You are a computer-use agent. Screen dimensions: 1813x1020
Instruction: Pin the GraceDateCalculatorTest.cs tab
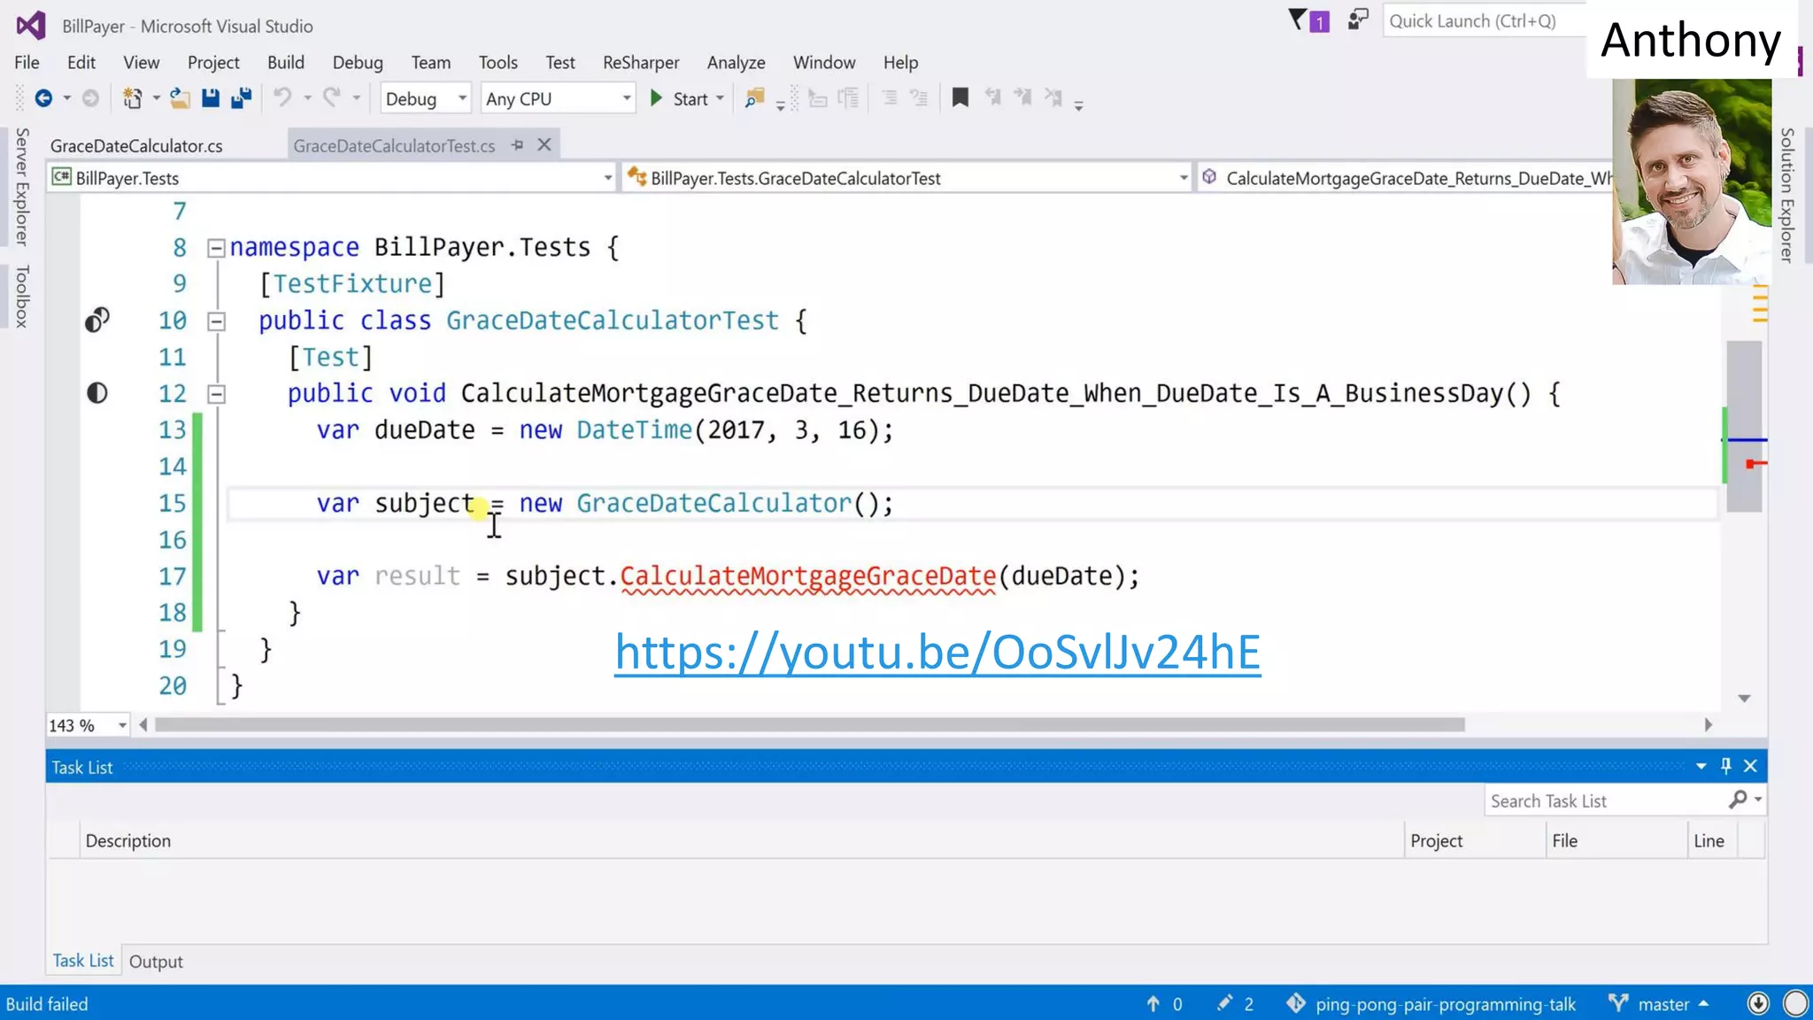[x=518, y=145]
